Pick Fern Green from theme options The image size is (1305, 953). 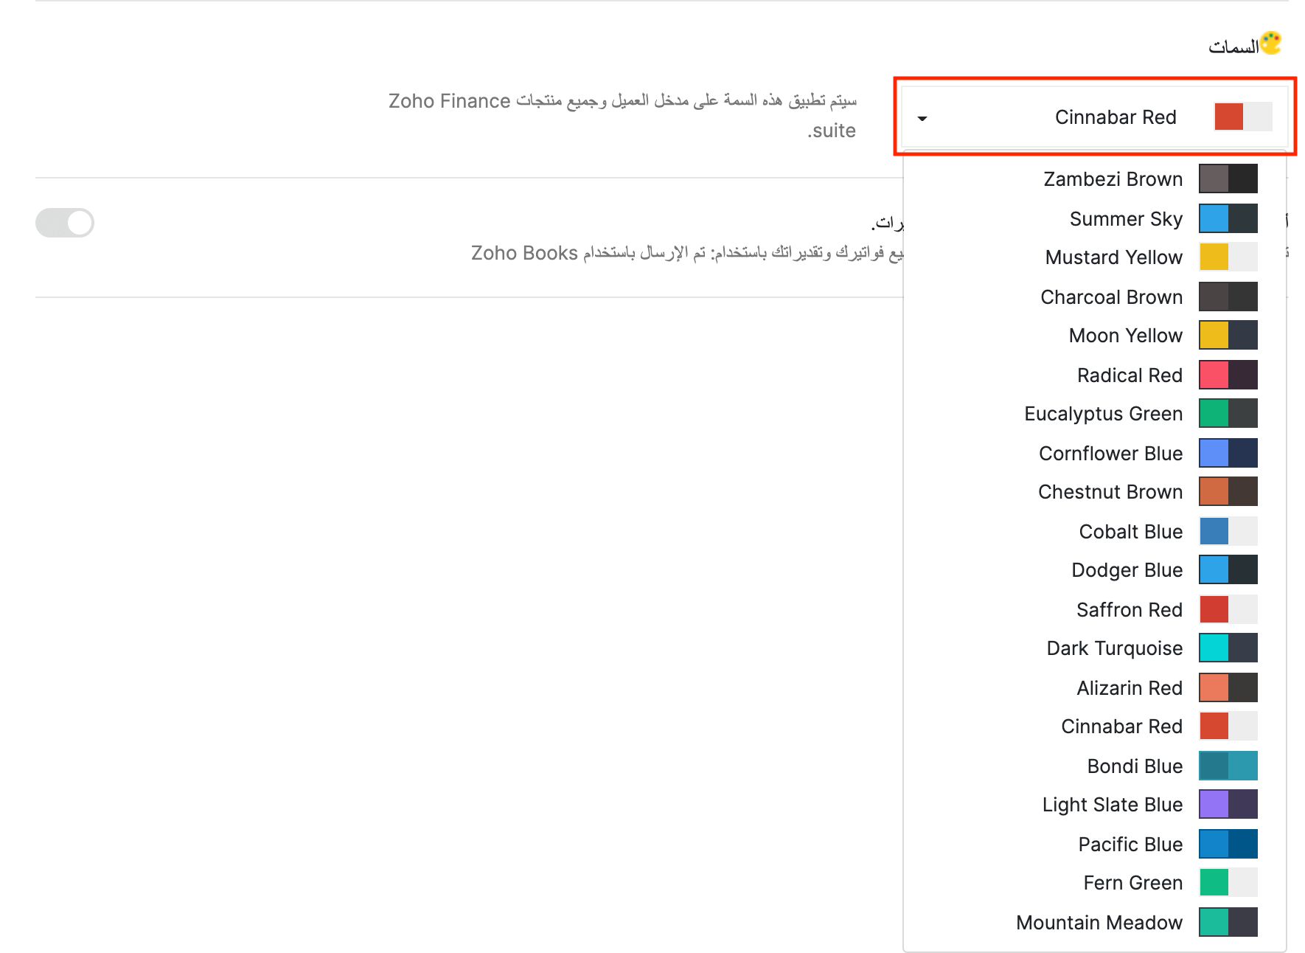[x=1132, y=883]
